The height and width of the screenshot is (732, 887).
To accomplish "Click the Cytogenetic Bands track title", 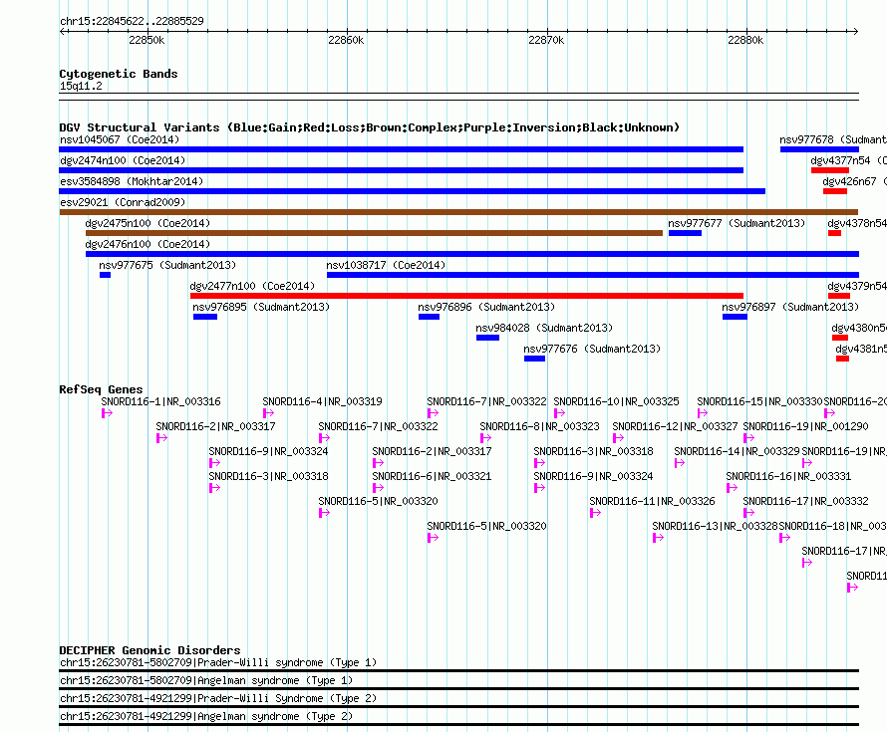I will pos(119,74).
